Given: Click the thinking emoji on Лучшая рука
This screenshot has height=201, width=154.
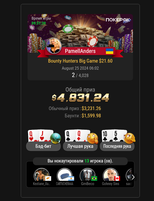Looking at the screenshot, I should pos(93,138).
